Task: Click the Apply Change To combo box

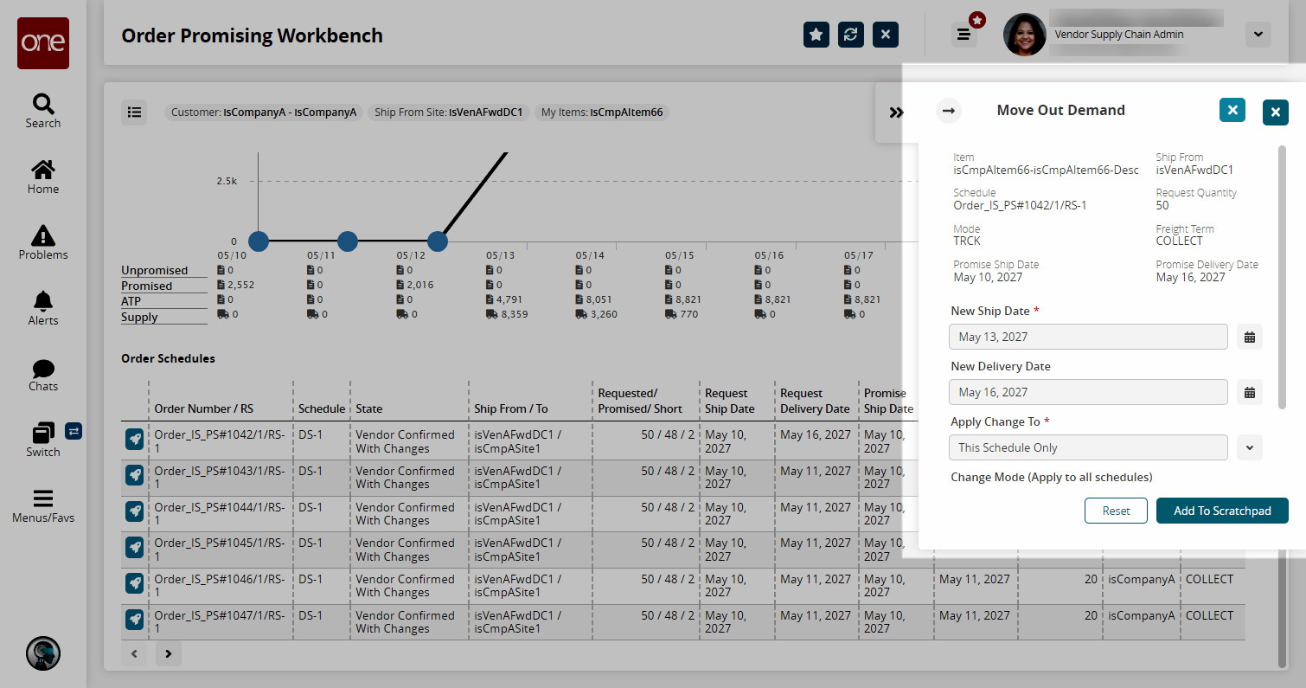Action: click(1088, 447)
